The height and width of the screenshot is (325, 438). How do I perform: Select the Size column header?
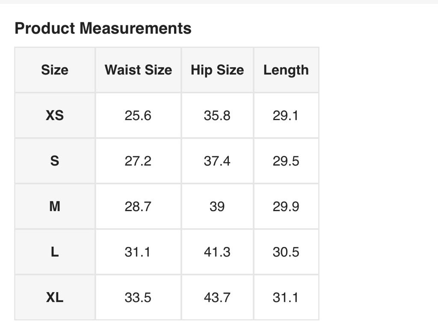click(55, 70)
